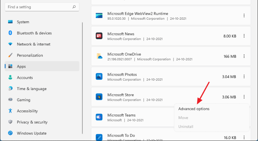The height and width of the screenshot is (141, 258).
Task: Click Move in the context menu
Action: point(183,118)
